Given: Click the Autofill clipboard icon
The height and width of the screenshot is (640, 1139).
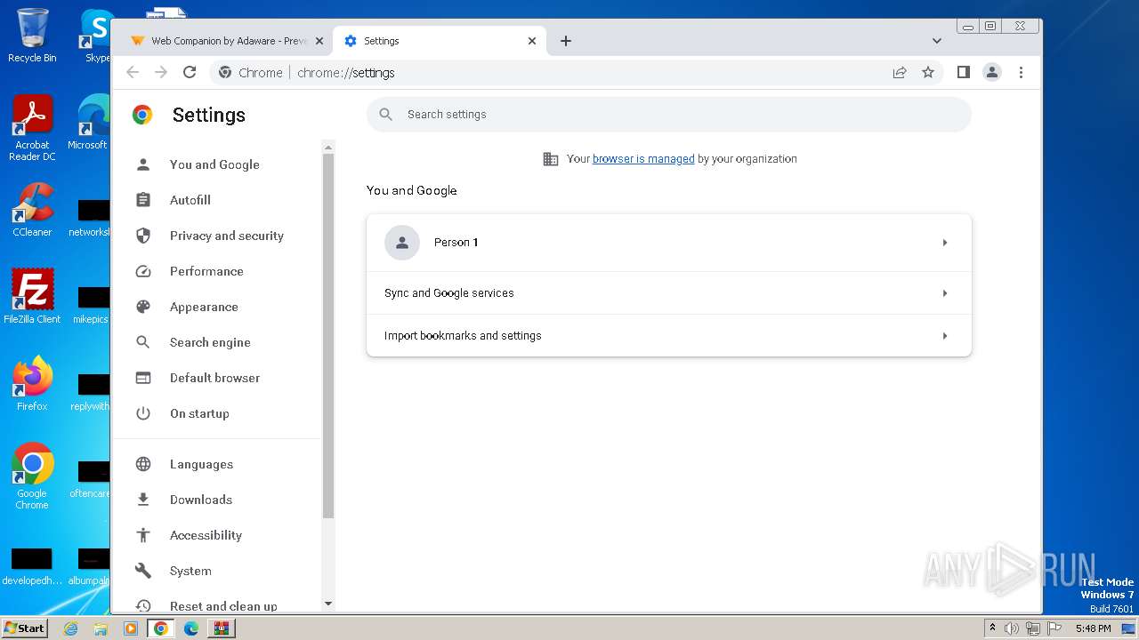Looking at the screenshot, I should [142, 200].
